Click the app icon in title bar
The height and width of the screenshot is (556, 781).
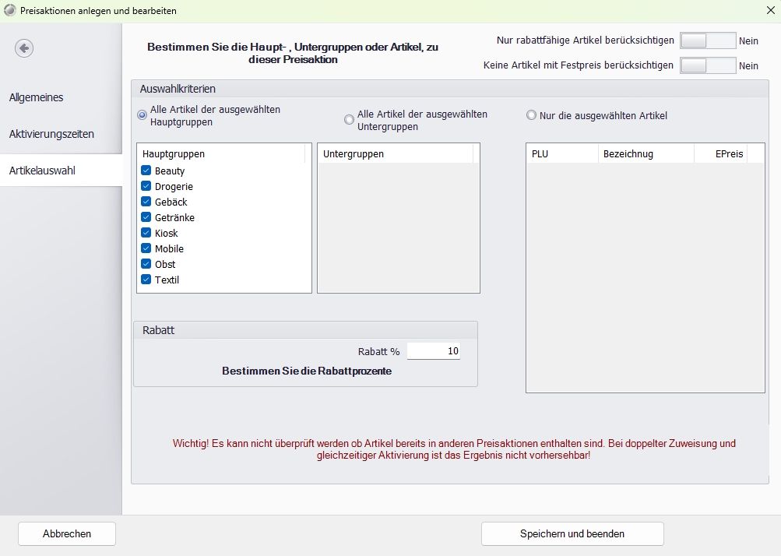pyautogui.click(x=9, y=11)
